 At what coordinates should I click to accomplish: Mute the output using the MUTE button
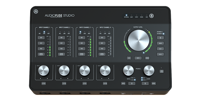pyautogui.click(x=138, y=58)
